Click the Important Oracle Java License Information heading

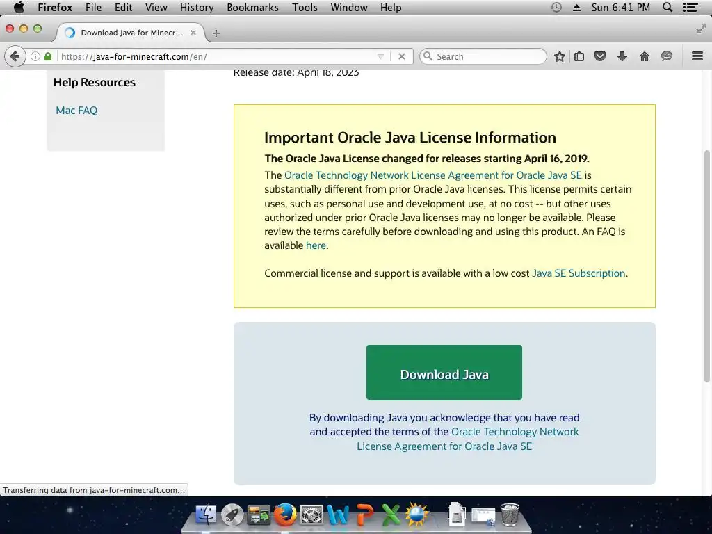point(410,138)
